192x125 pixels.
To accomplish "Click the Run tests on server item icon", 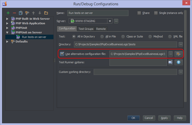I will pyautogui.click(x=18, y=37).
